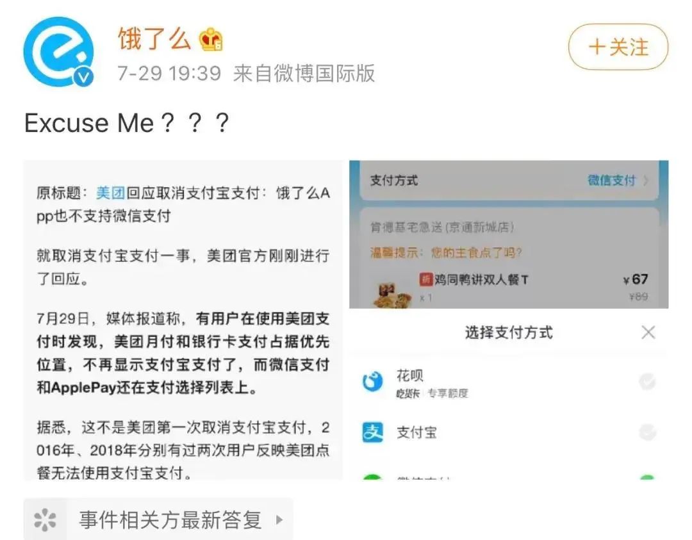This screenshot has height=540, width=692.
Task: Tap the 事件相关方最新答复 banner text
Action: point(170,520)
